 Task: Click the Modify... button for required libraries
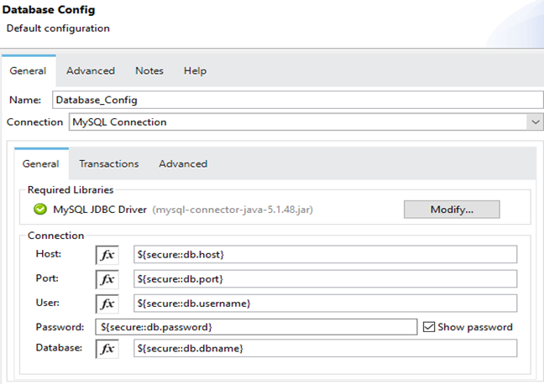coord(452,210)
